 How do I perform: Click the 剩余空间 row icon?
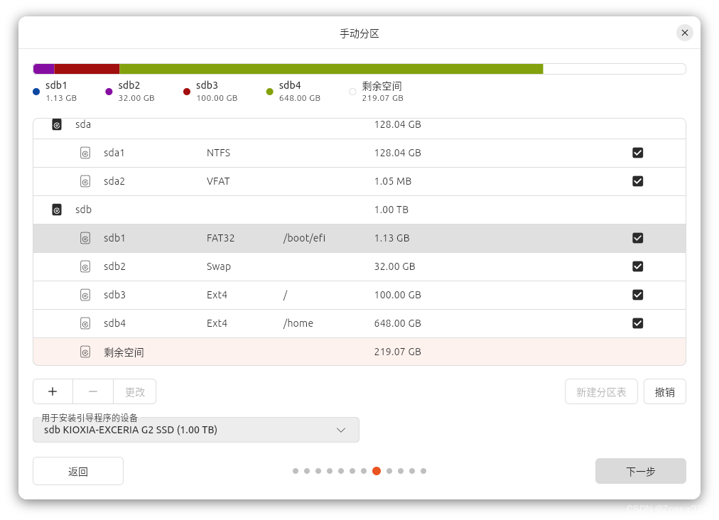[x=85, y=352]
